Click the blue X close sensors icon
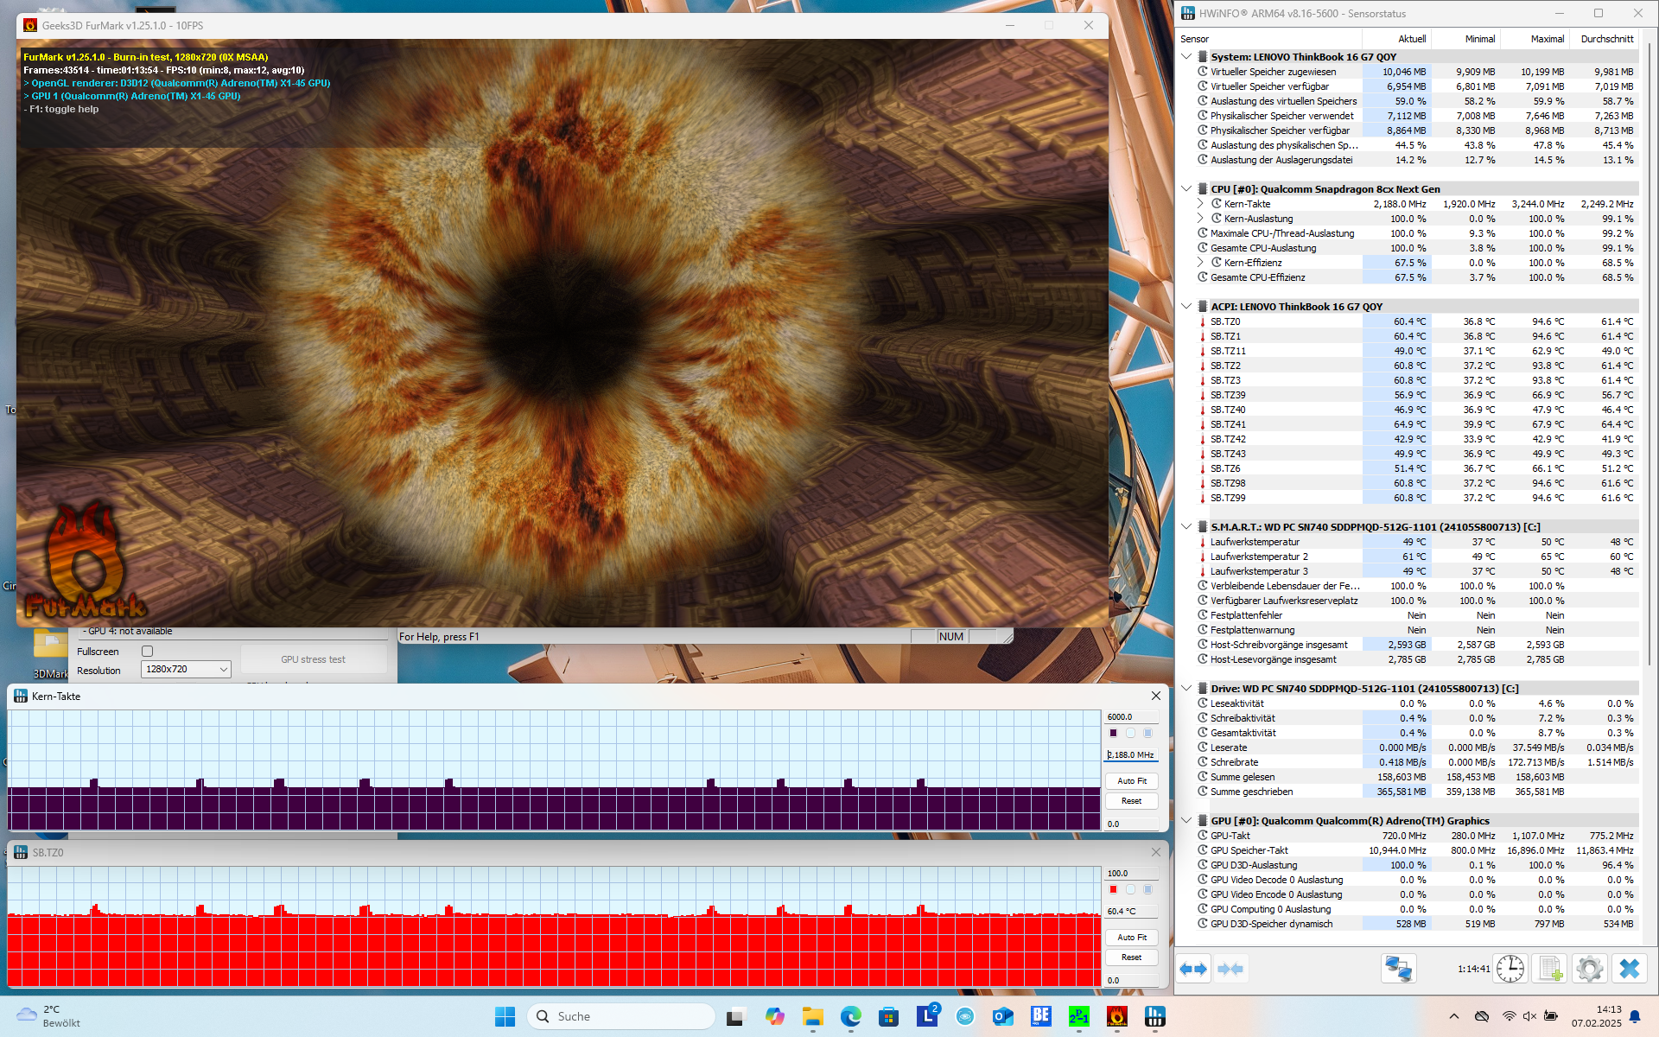The width and height of the screenshot is (1659, 1037). [1629, 969]
